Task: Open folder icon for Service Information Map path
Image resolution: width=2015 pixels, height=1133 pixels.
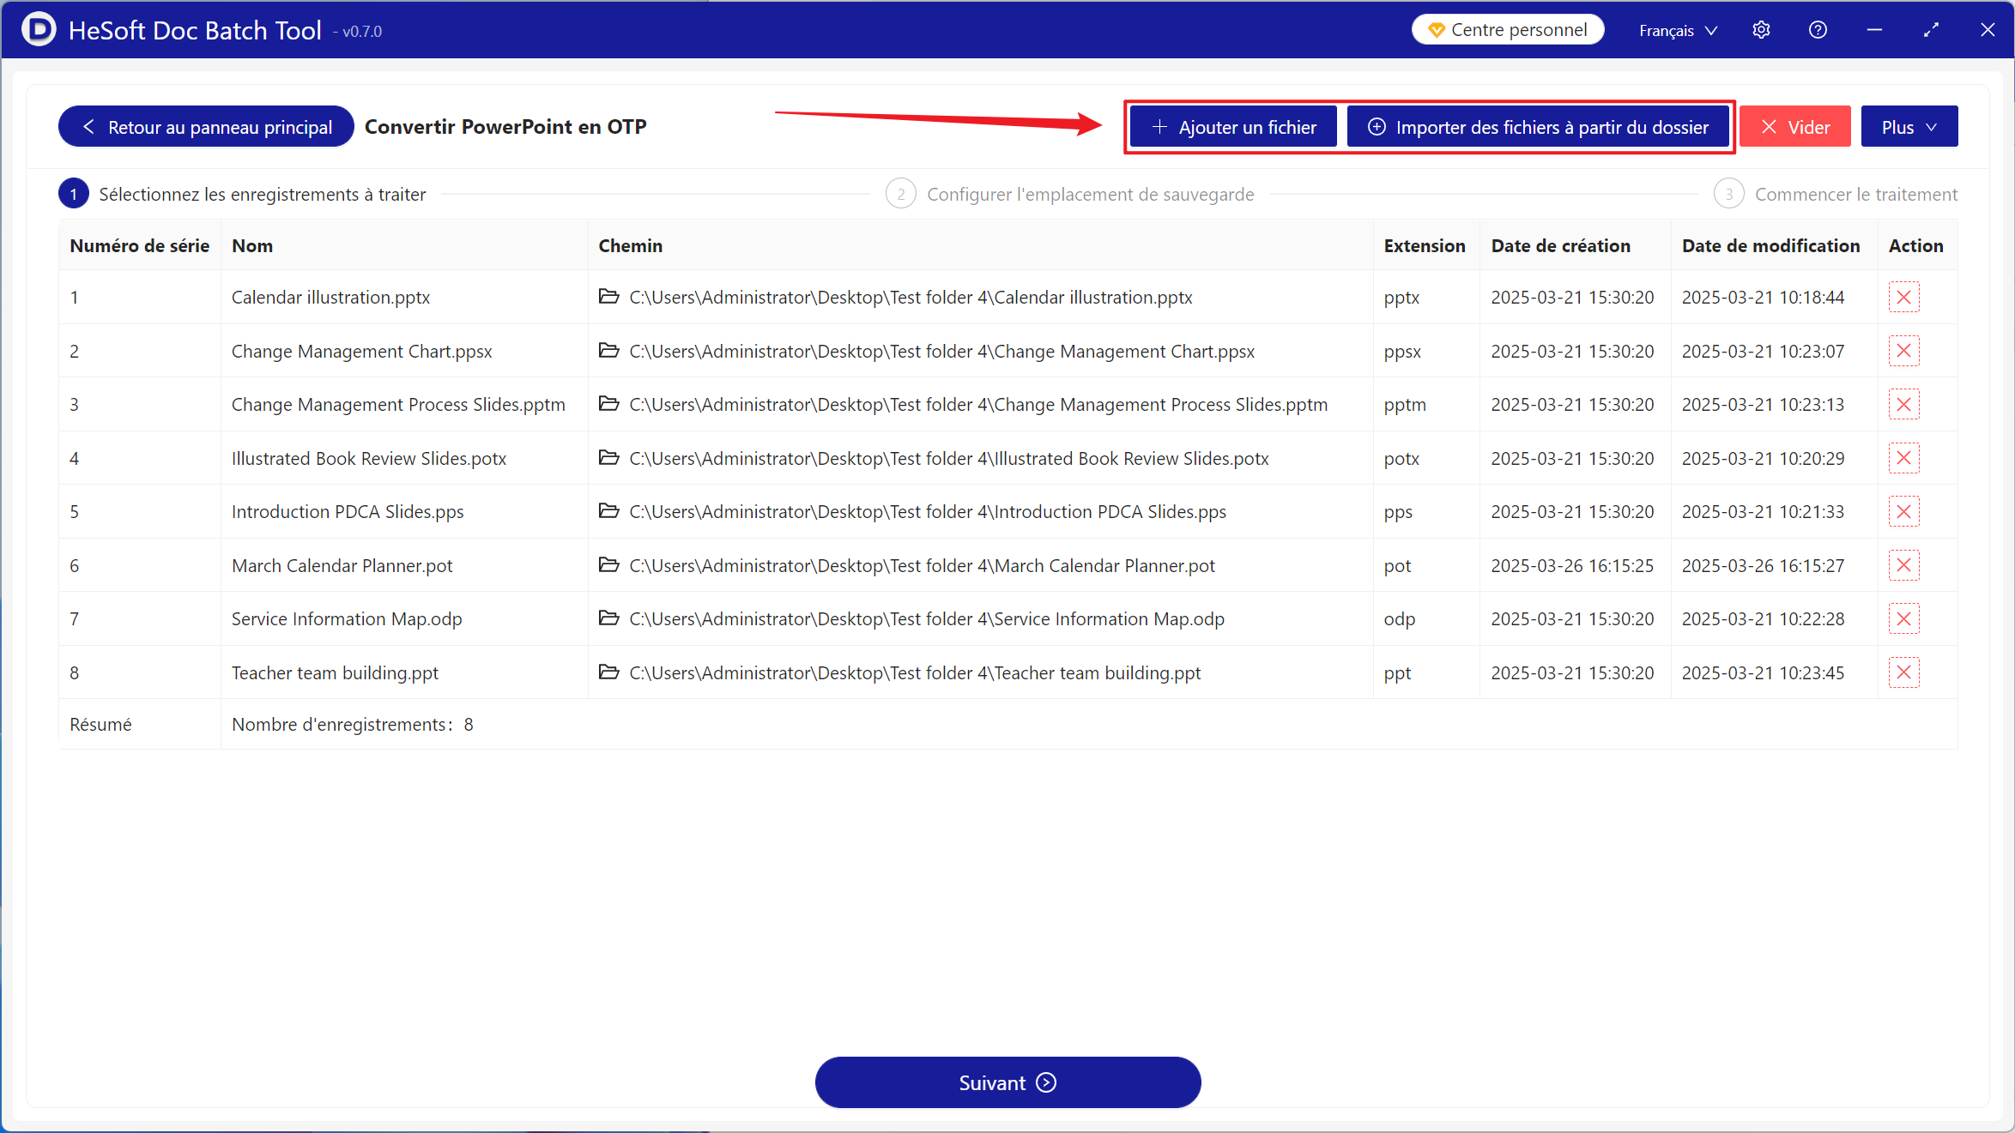Action: point(608,618)
